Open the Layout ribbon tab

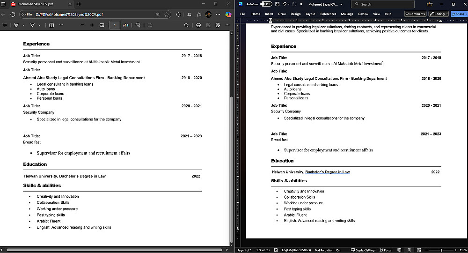coord(310,14)
